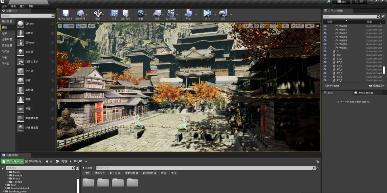This screenshot has height=193, width=387.
Task: Switch to the World Settings tab
Action: pyautogui.click(x=363, y=93)
